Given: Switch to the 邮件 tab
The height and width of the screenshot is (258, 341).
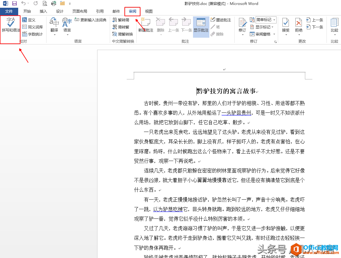Looking at the screenshot, I should point(116,11).
